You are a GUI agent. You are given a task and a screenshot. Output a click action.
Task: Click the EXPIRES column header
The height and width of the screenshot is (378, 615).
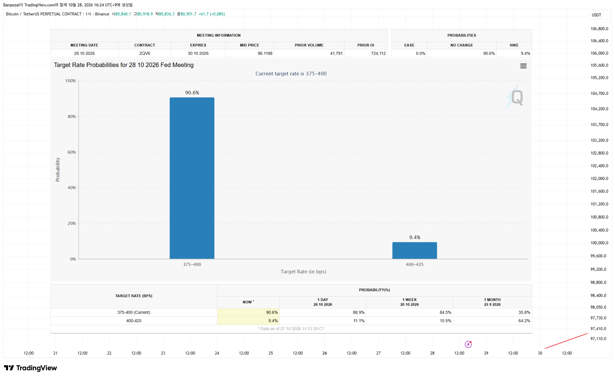198,45
